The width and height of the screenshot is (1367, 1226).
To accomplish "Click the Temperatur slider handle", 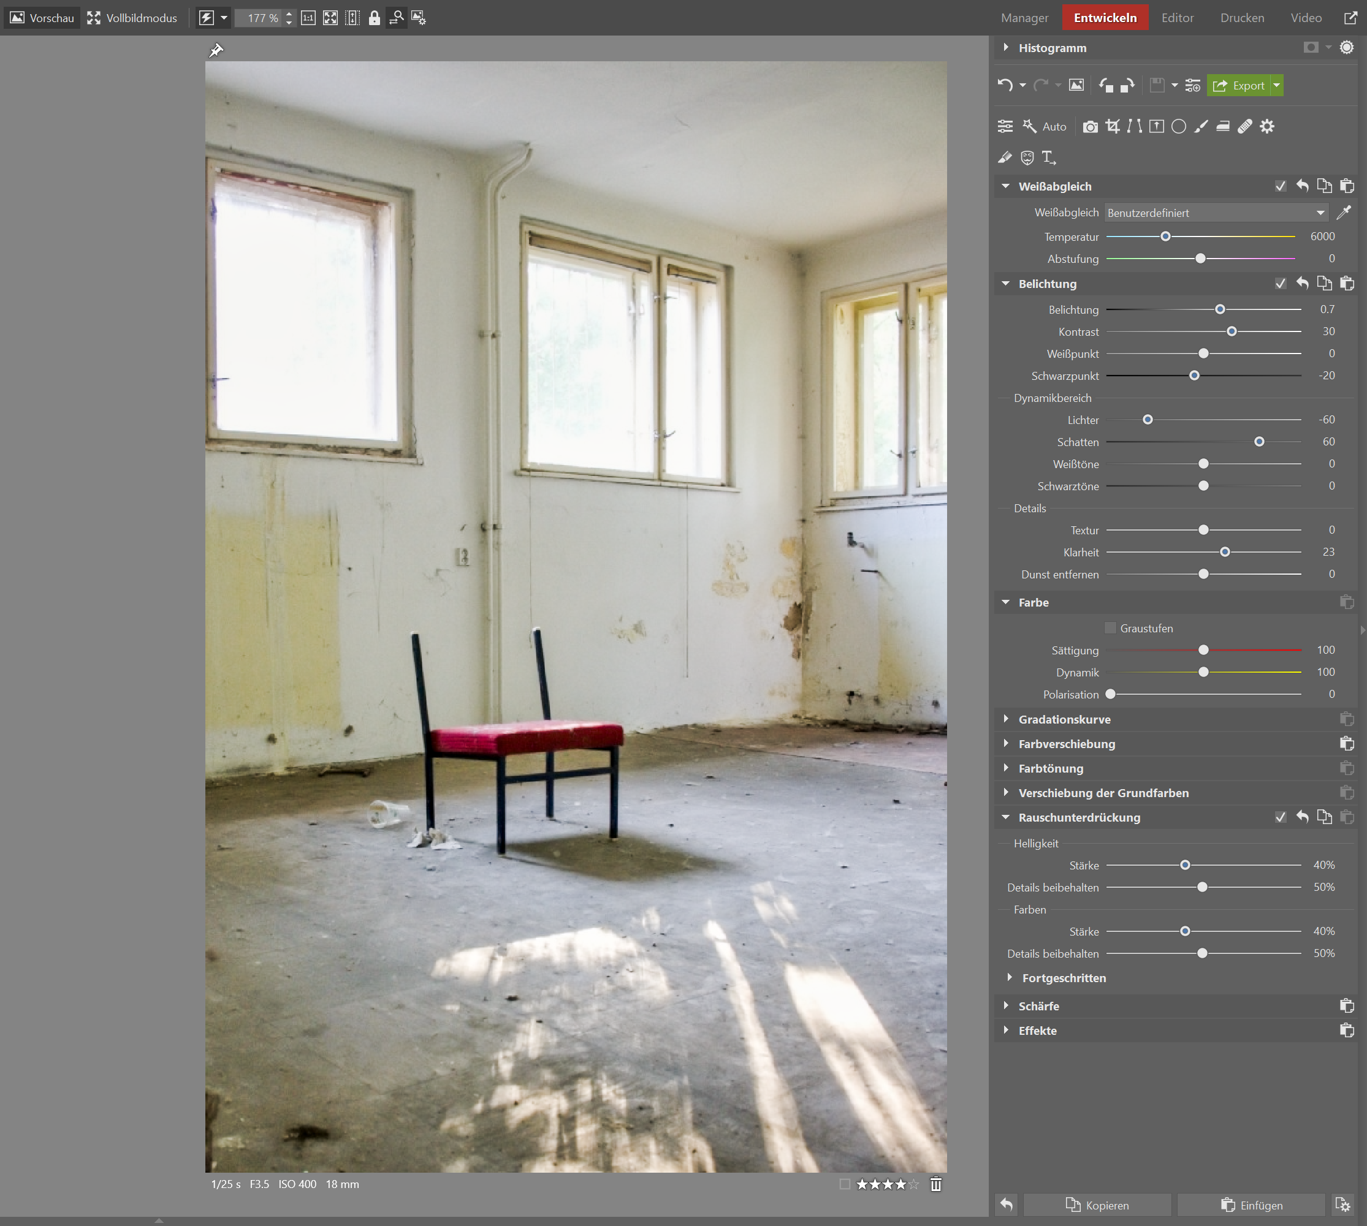I will click(1165, 236).
